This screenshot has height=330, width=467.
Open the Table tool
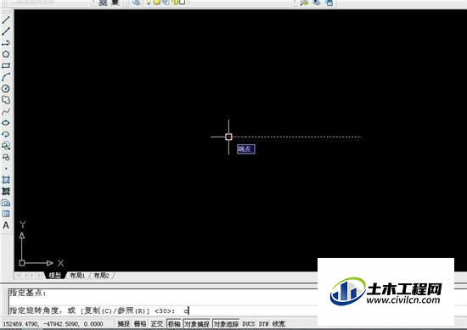pyautogui.click(x=6, y=214)
